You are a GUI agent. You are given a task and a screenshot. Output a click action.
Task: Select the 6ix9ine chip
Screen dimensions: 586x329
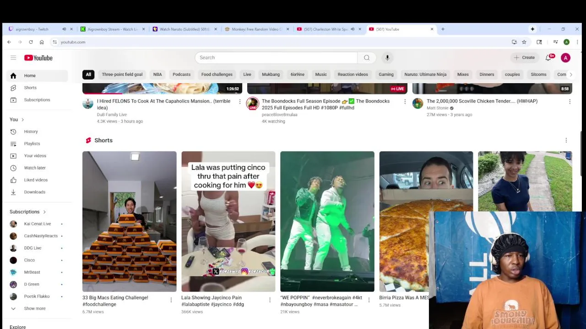pos(298,74)
